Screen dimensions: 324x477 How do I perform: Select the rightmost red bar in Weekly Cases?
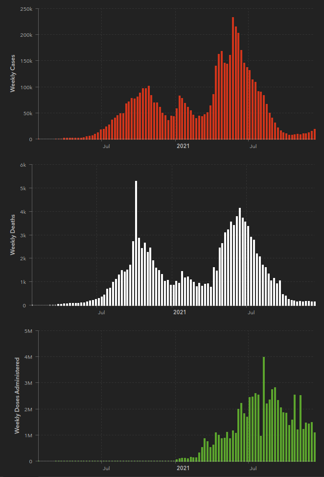(x=315, y=134)
